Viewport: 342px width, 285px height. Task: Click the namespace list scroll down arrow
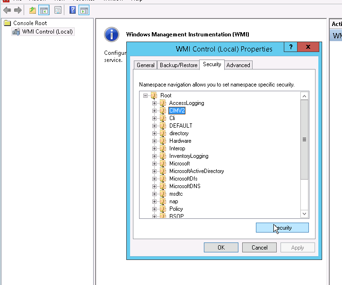[304, 214]
